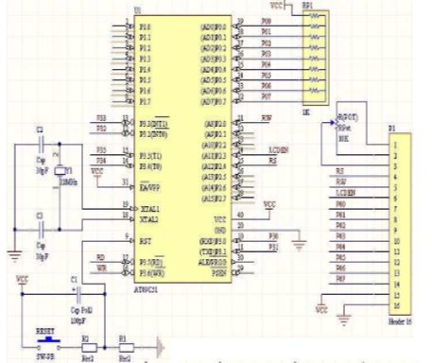The height and width of the screenshot is (363, 432).
Task: Click ground symbol below capacitor C3 loop
Action: coord(14,256)
